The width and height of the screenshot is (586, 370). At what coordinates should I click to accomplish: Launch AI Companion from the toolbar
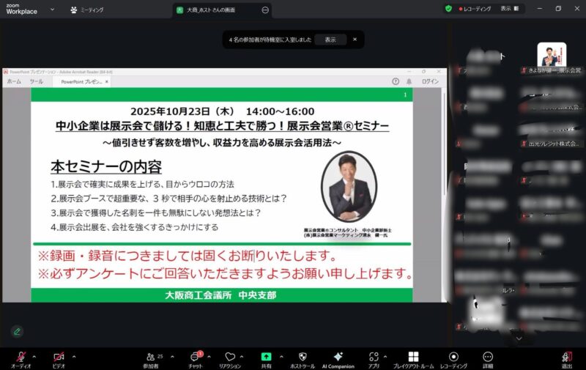tap(338, 357)
